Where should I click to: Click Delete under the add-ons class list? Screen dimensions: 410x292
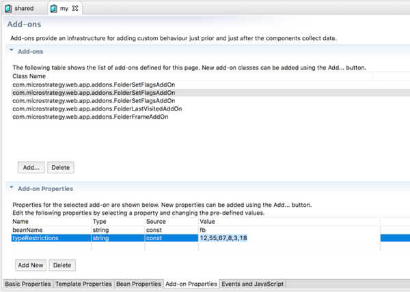pos(61,168)
